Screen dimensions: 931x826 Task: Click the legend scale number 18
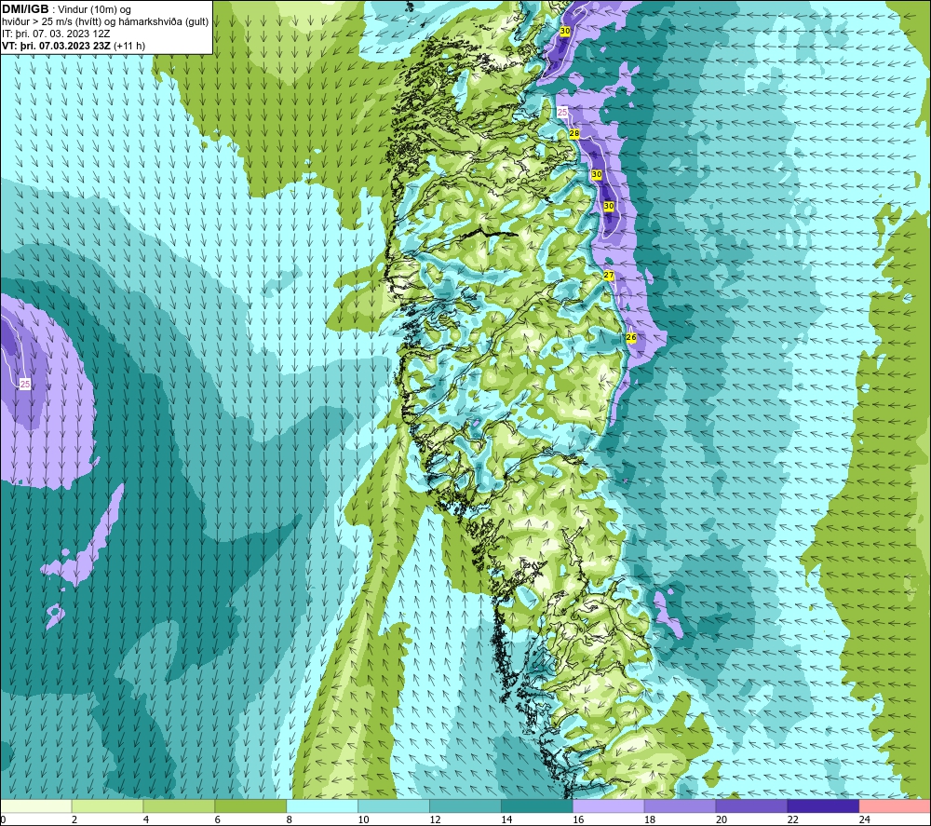[650, 819]
